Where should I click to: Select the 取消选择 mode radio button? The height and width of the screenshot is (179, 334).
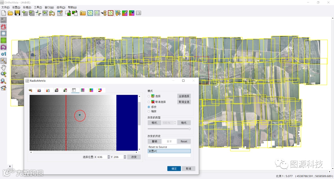(x=149, y=102)
